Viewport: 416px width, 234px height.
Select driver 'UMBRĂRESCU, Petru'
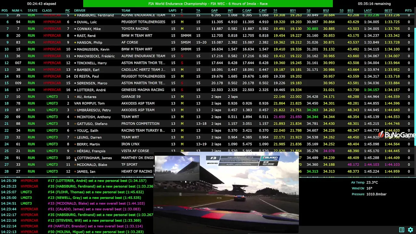pyautogui.click(x=94, y=110)
